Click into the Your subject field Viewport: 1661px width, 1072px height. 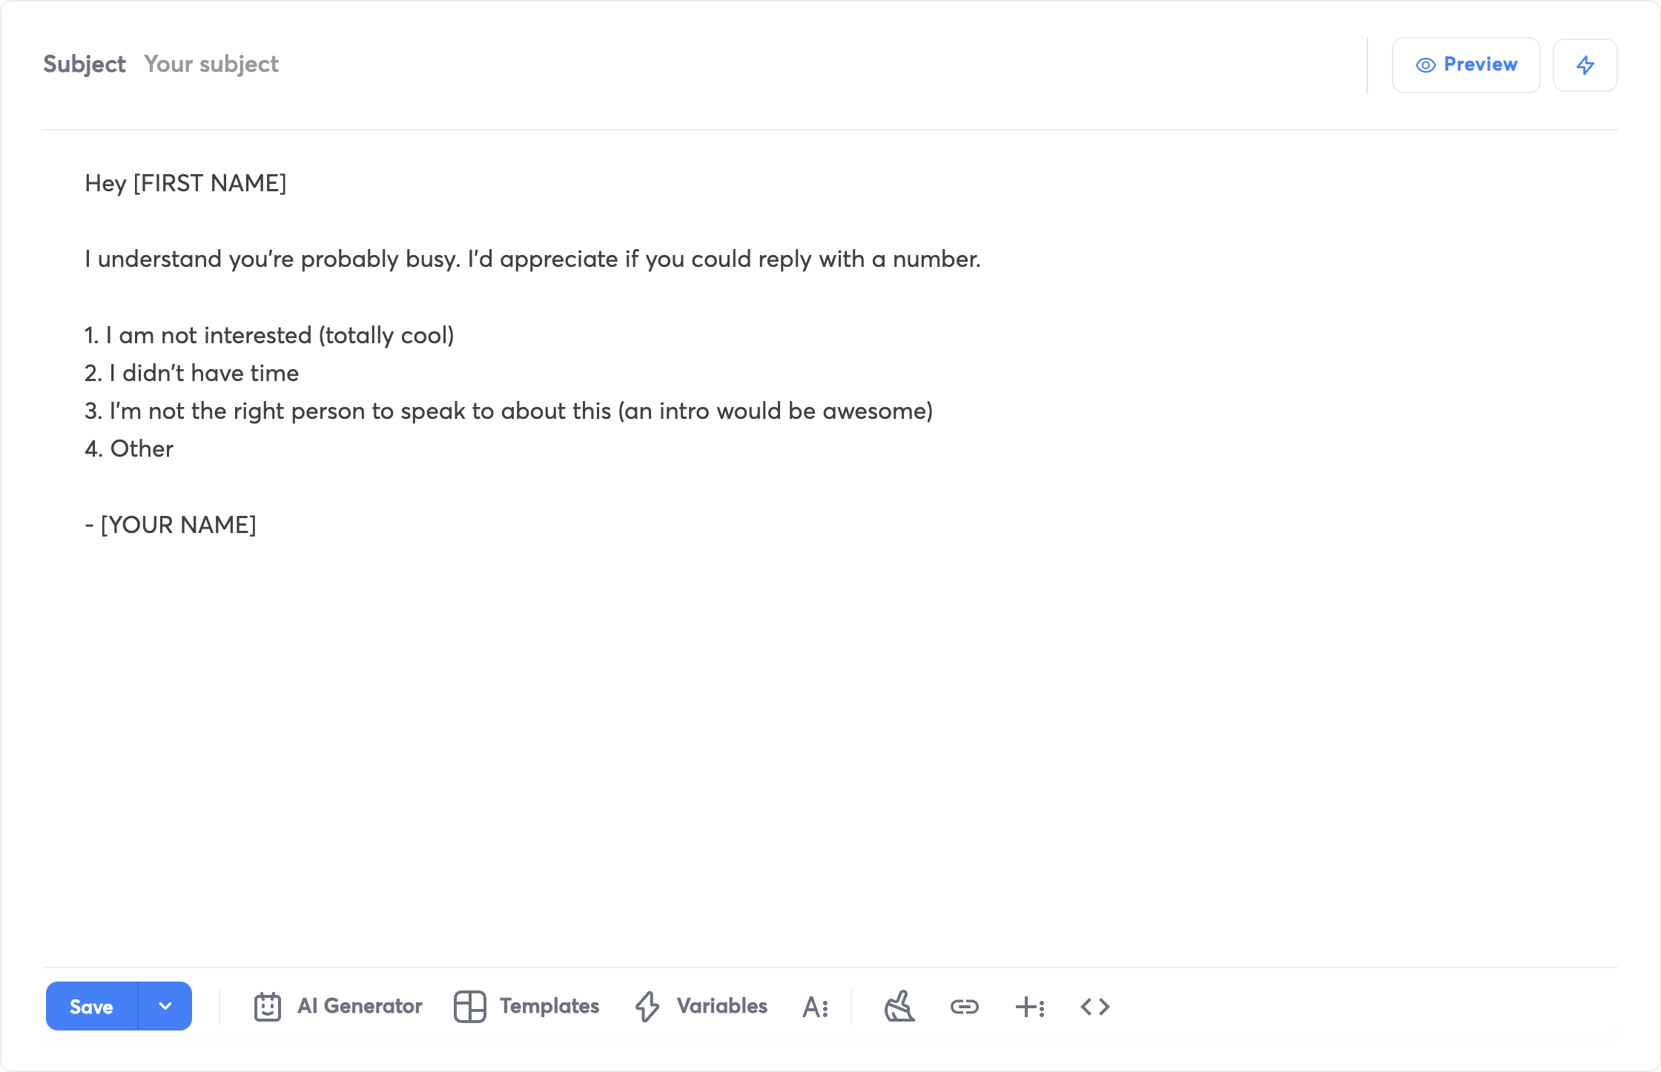pos(211,64)
